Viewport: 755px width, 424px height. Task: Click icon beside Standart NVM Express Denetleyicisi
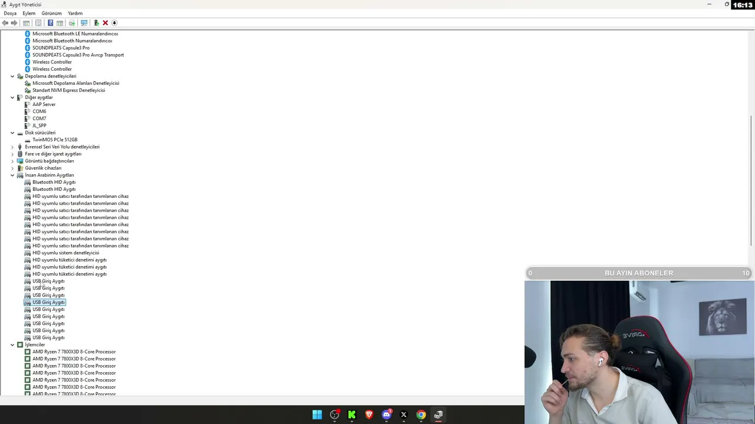tap(27, 90)
